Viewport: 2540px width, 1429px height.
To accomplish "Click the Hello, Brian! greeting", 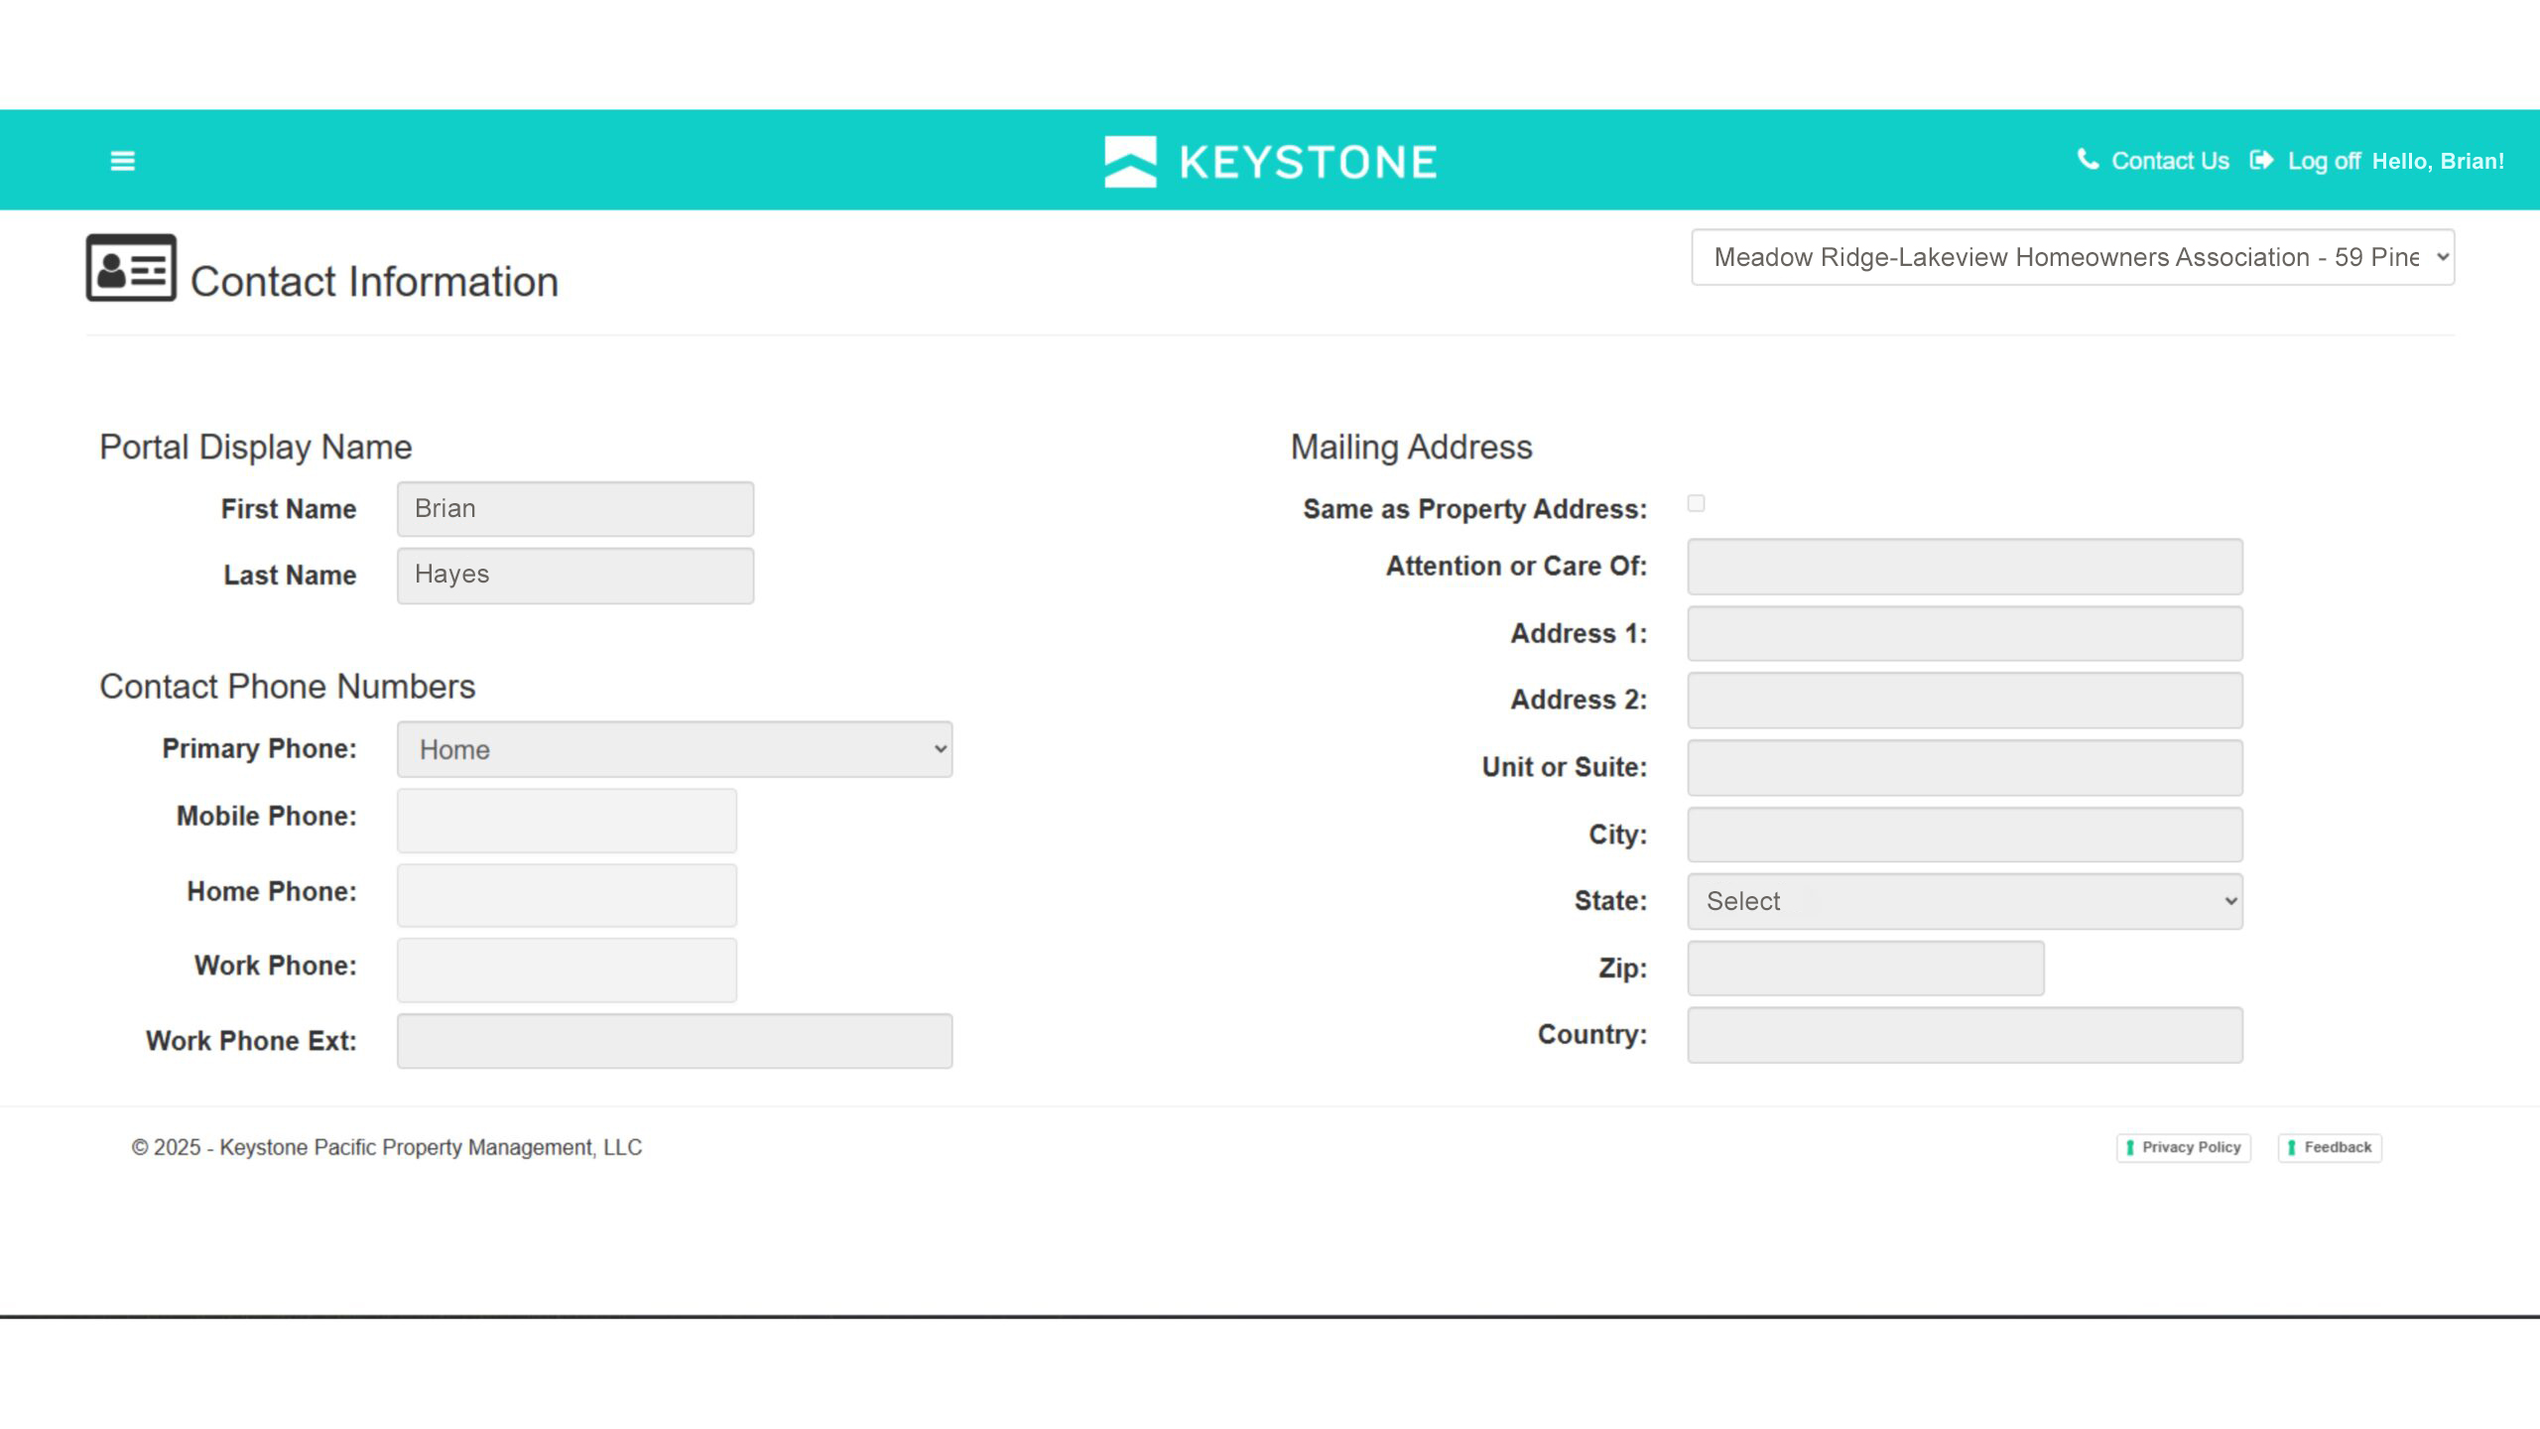I will [2438, 161].
